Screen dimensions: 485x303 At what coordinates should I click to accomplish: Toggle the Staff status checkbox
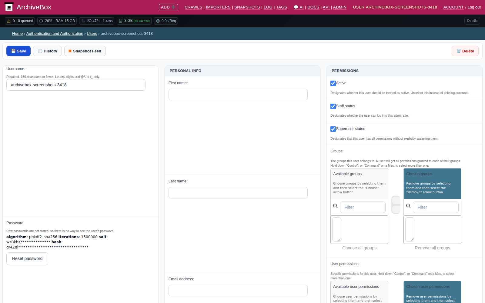tap(333, 106)
